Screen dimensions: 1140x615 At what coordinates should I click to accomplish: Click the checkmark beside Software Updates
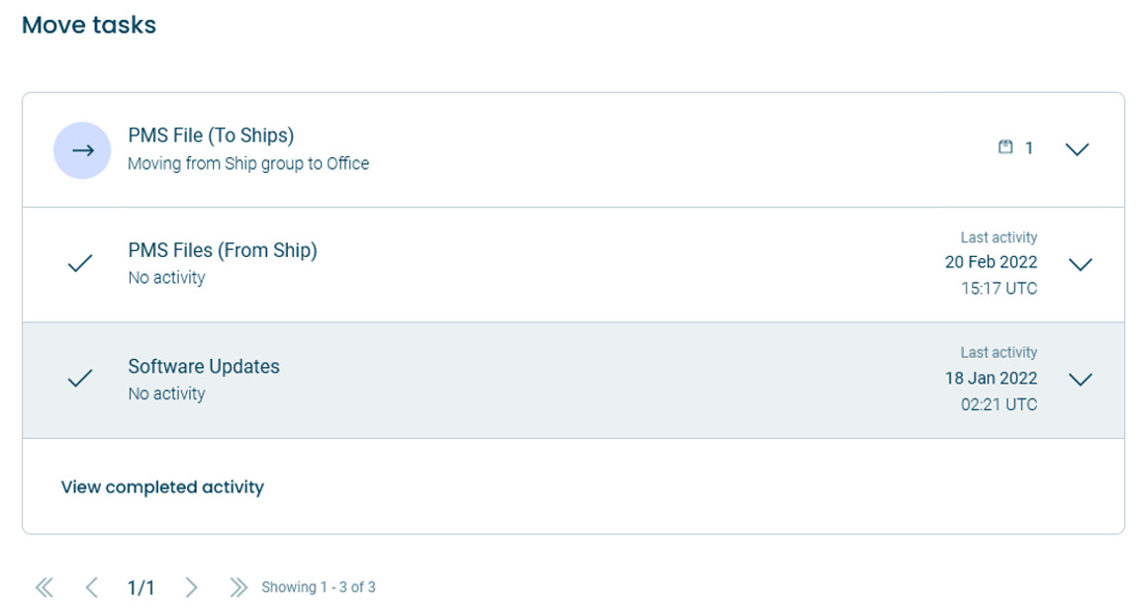[80, 379]
